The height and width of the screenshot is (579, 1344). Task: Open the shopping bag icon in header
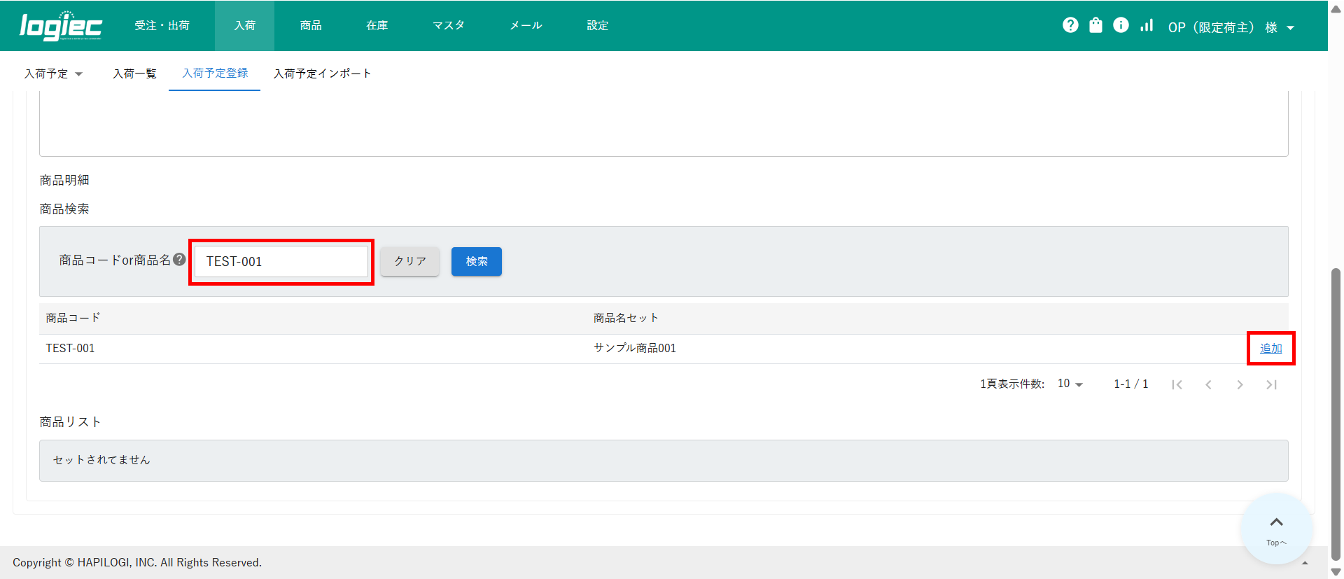1095,25
